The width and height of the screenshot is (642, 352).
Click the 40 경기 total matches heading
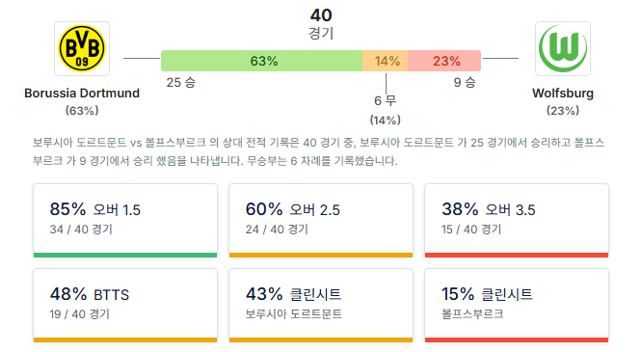(321, 24)
